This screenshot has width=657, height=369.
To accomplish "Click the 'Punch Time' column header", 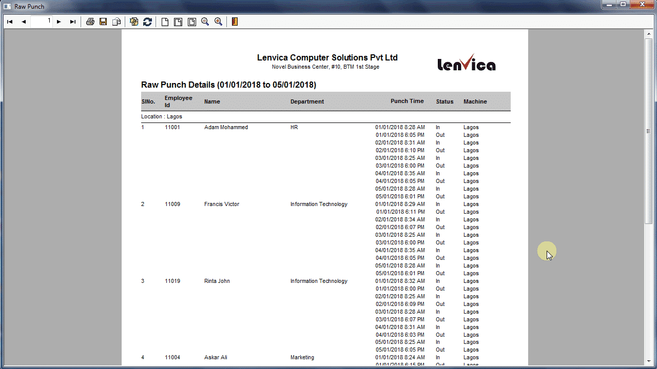I will [407, 101].
